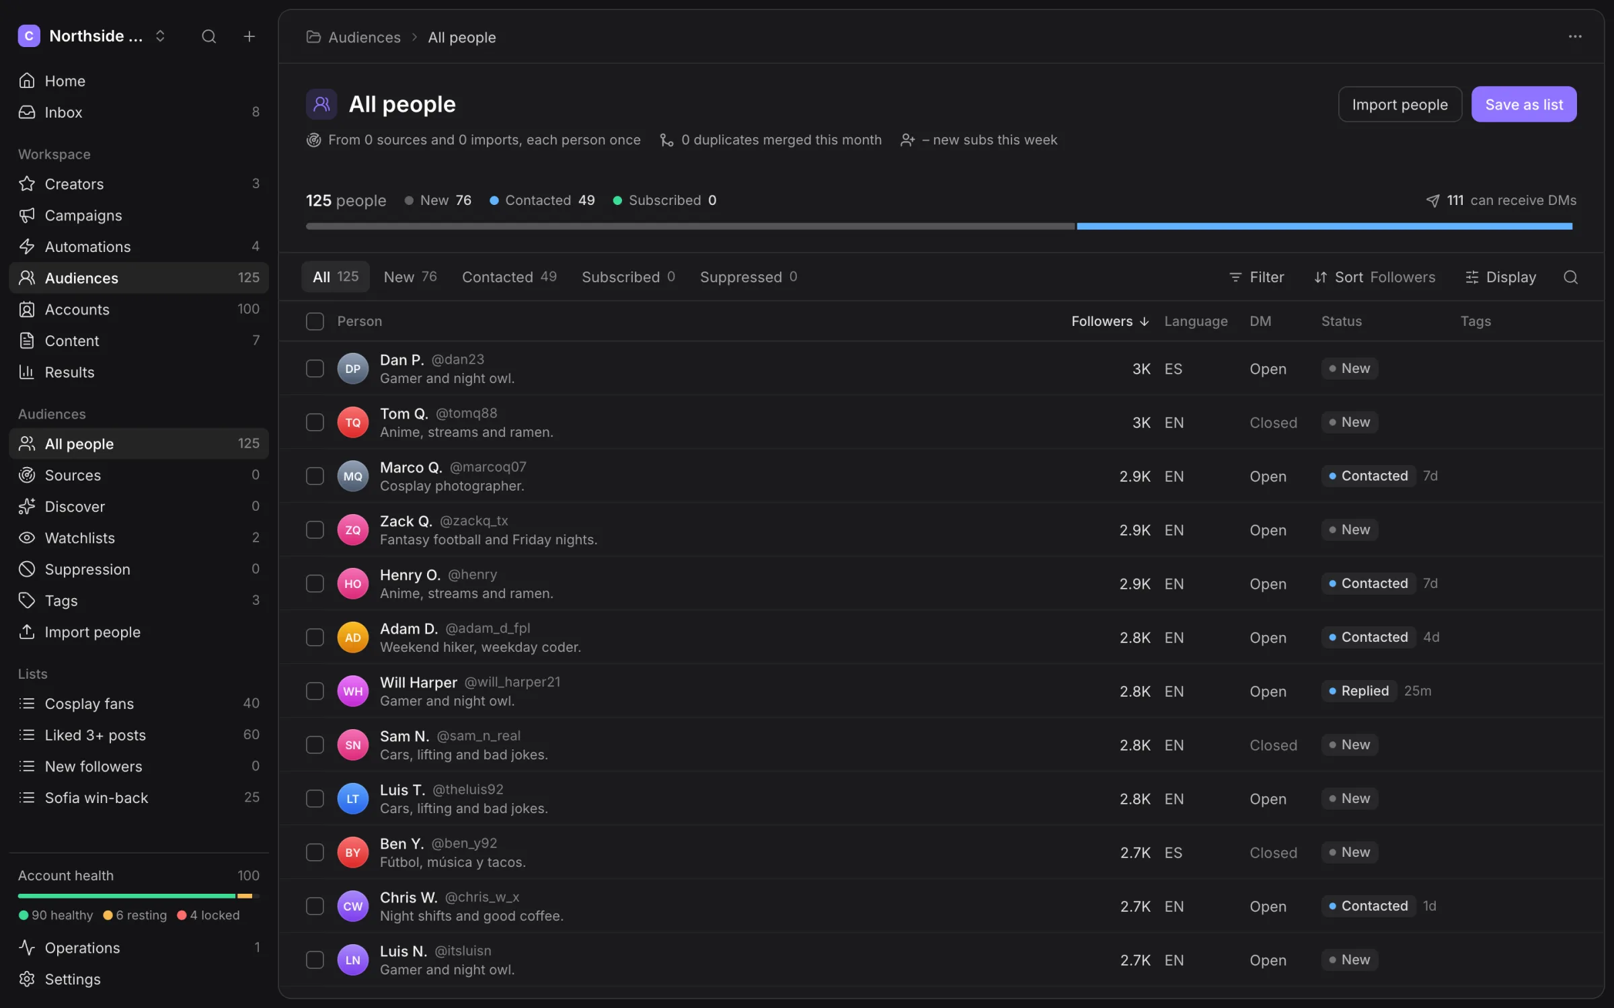Screen dimensions: 1614x1008
Task: Click the Account health bar
Action: 139,896
